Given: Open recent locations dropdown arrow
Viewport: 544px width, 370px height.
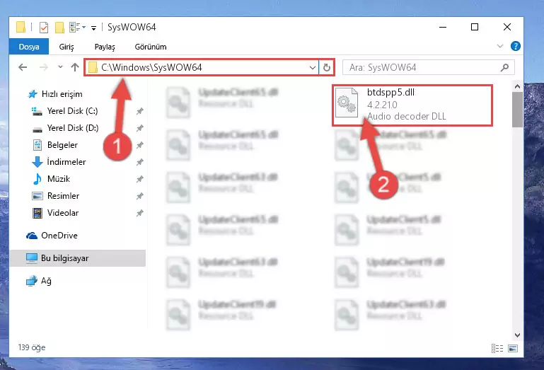Looking at the screenshot, I should pos(60,67).
